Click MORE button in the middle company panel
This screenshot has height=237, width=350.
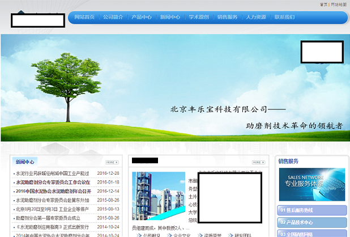tap(259, 162)
